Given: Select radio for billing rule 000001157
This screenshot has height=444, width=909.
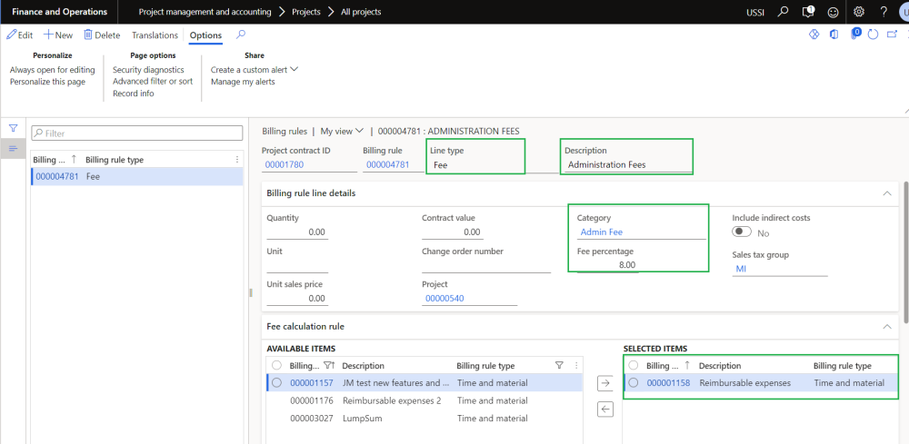Looking at the screenshot, I should pos(276,383).
